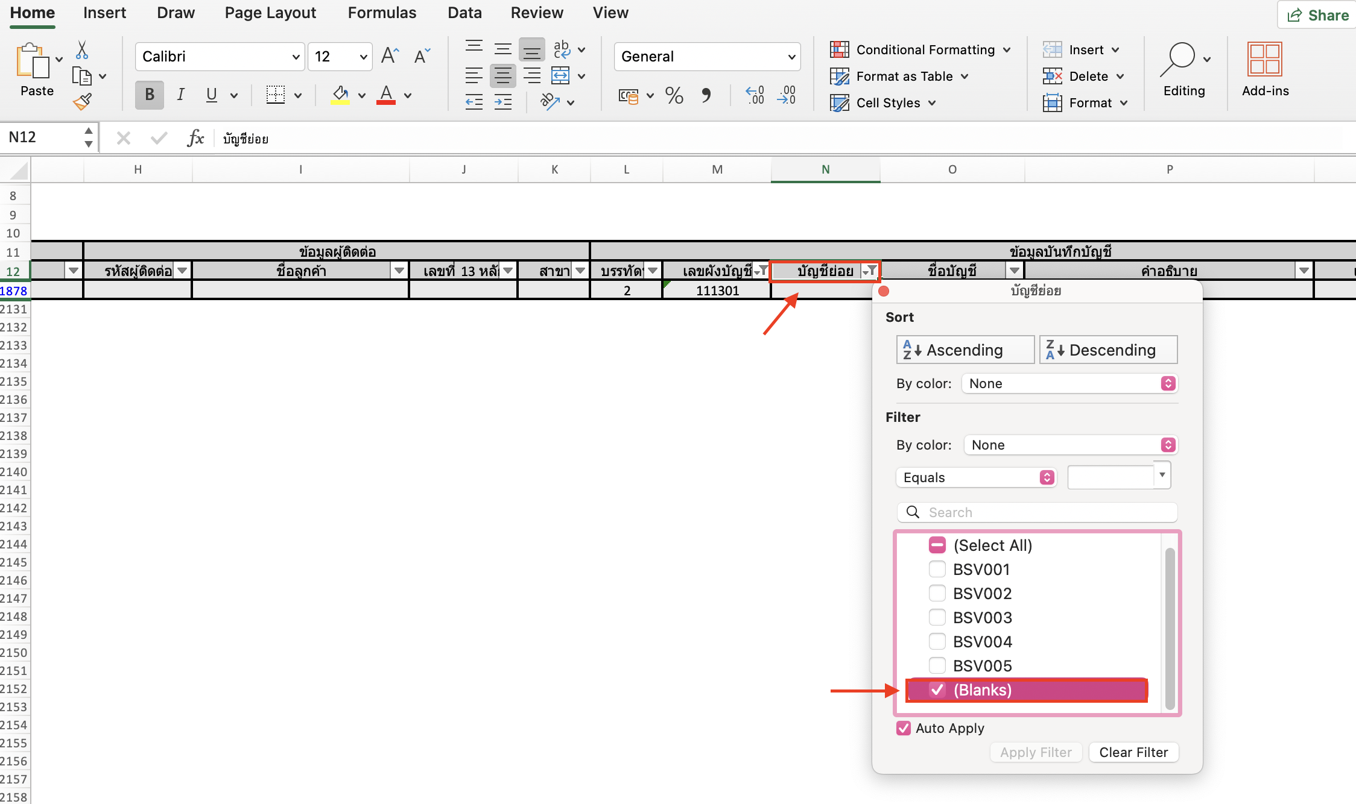1356x804 pixels.
Task: Click the Increase Font Size icon
Action: pyautogui.click(x=390, y=56)
